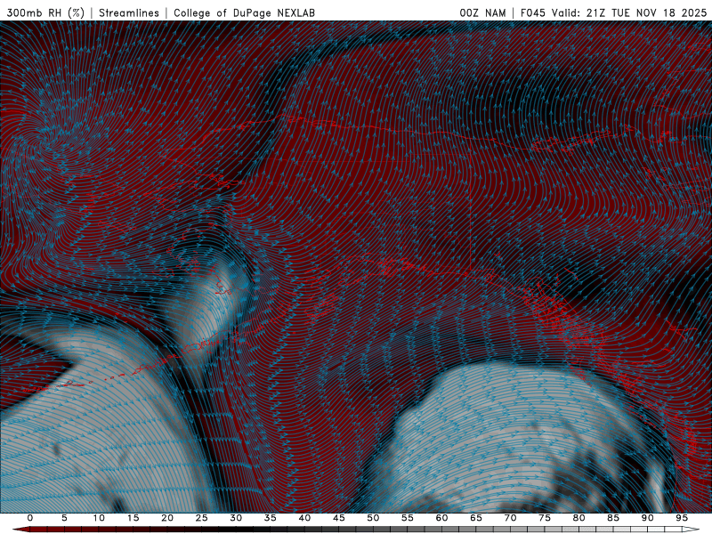712x534 pixels.
Task: Click the dark red low-end arrow of the colorbar
Action: pos(20,530)
